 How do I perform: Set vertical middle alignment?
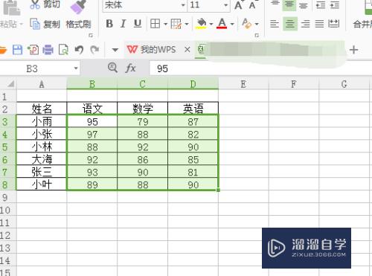[289, 4]
